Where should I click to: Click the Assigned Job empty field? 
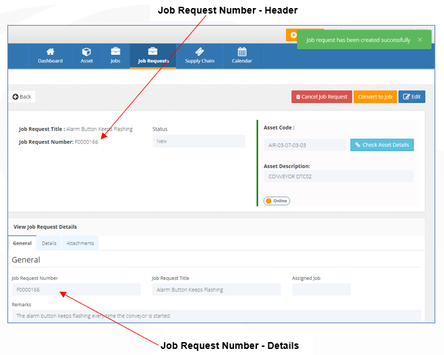(x=321, y=289)
